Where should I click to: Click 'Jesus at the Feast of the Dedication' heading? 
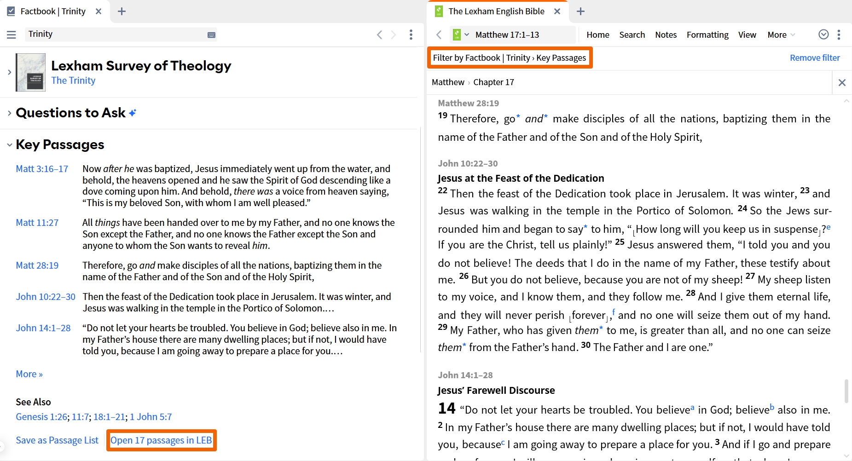pyautogui.click(x=521, y=179)
